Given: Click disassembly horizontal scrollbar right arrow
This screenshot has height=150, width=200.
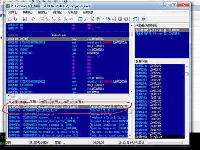Looking at the screenshot, I should click(x=127, y=96).
